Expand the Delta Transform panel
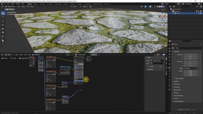Image resolution: width=203 pixels, height=114 pixels. click(x=180, y=79)
